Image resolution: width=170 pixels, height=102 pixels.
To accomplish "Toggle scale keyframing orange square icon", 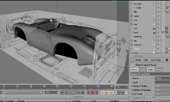I will (107, 93).
